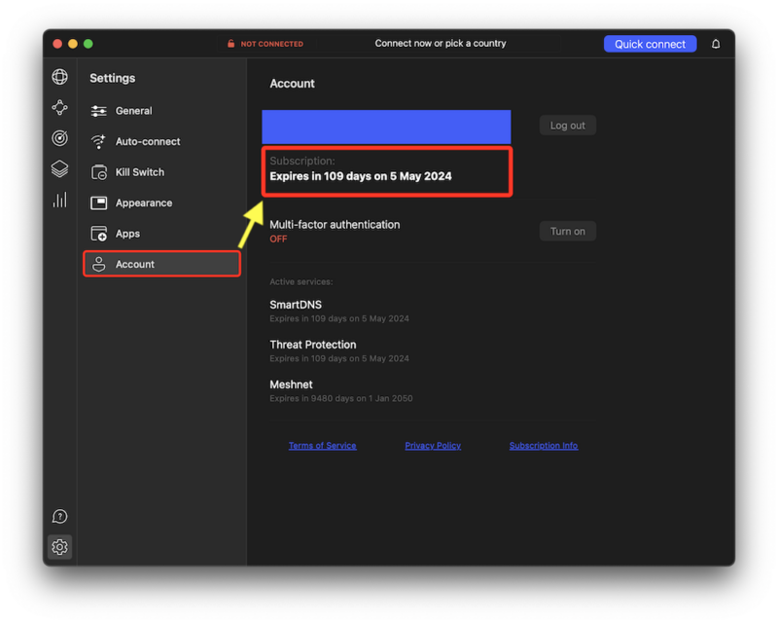Open Auto-connect settings
Screen dimensions: 778x623
click(x=161, y=141)
